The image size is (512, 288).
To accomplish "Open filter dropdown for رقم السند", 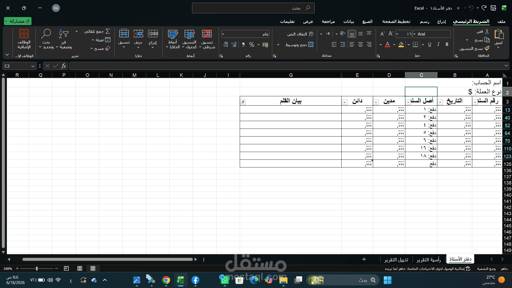I will click(475, 102).
